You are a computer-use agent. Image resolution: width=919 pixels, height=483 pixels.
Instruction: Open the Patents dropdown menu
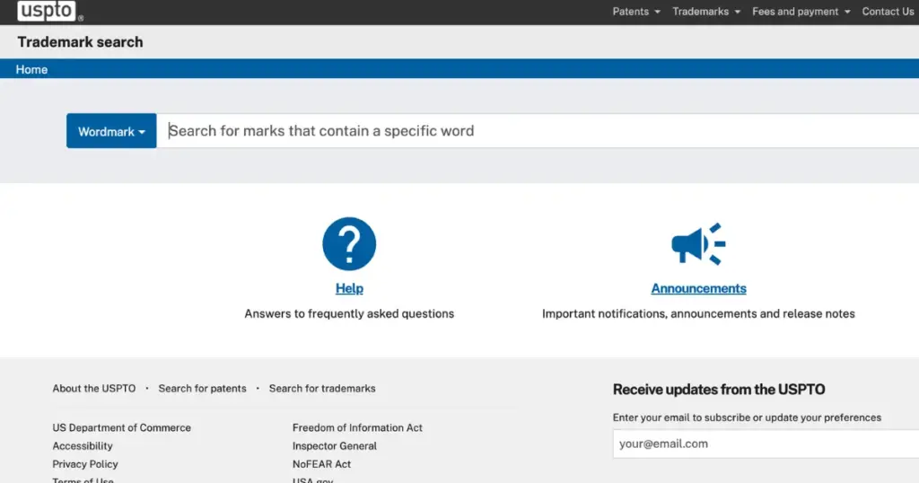click(636, 12)
